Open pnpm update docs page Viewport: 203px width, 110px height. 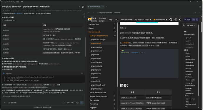pyautogui.click(x=96, y=47)
